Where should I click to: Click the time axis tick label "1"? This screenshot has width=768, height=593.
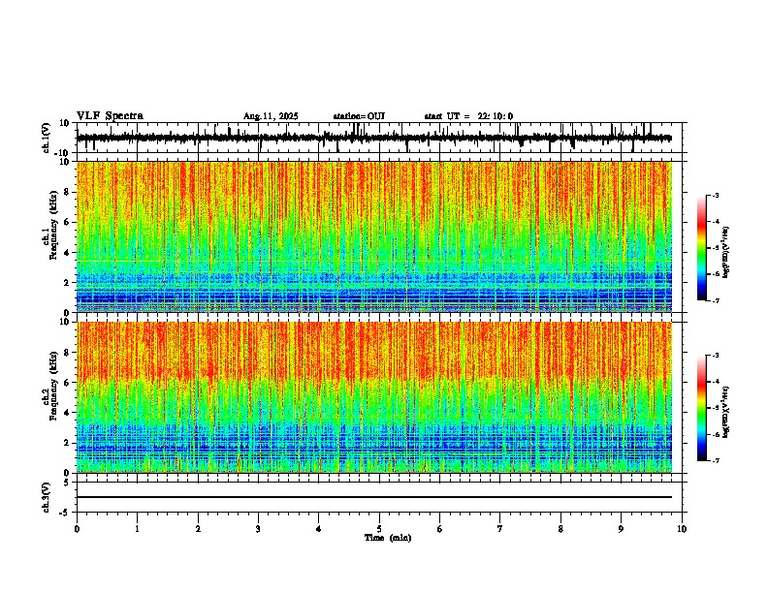click(137, 529)
